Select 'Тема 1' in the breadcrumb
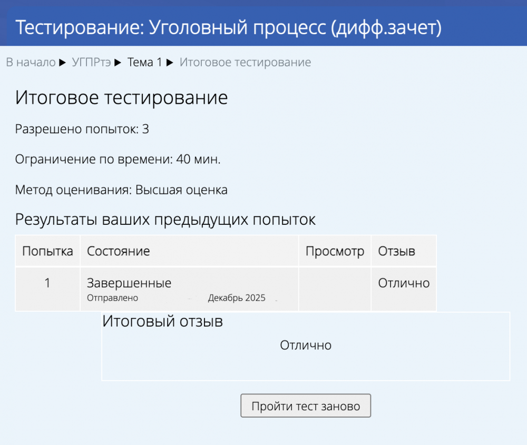Screen dimensions: 527x445 click(x=145, y=63)
